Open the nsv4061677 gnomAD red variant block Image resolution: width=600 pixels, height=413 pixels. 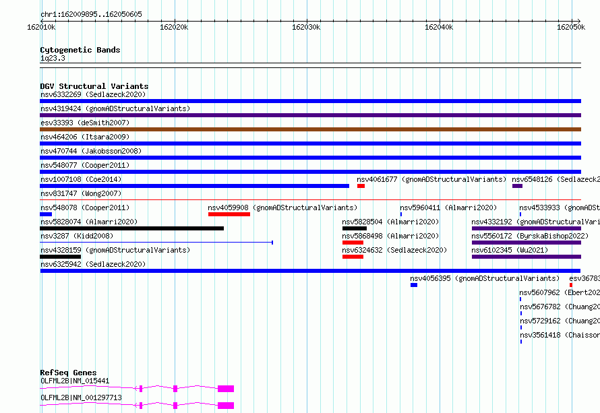361,186
